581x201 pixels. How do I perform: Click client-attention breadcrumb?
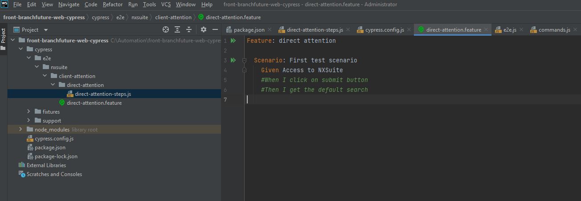click(x=173, y=17)
